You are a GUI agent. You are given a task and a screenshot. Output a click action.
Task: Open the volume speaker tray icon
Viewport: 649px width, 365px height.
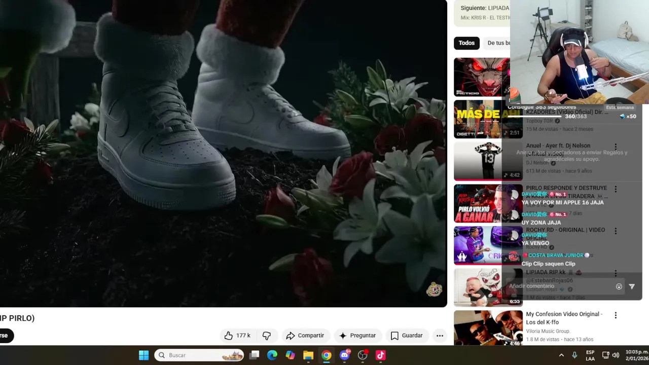pos(616,355)
